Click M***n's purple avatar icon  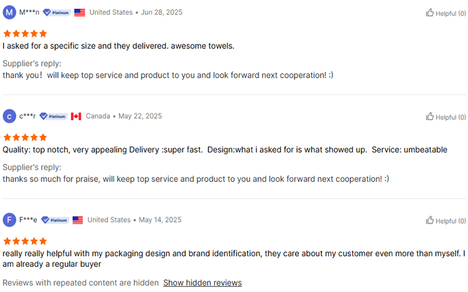click(9, 12)
